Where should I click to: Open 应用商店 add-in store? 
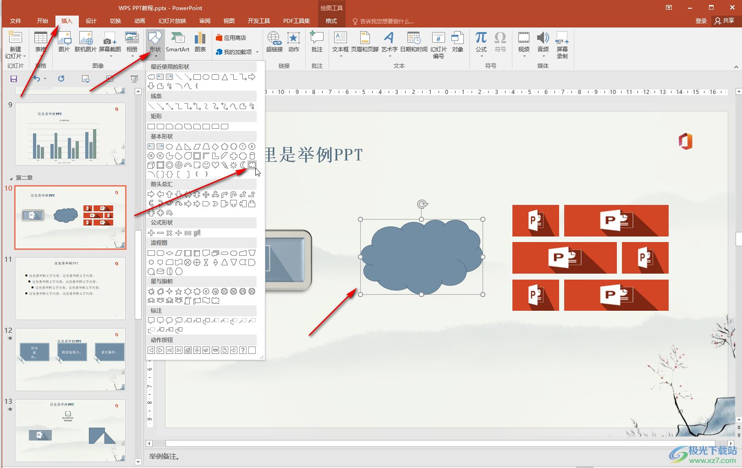click(231, 38)
